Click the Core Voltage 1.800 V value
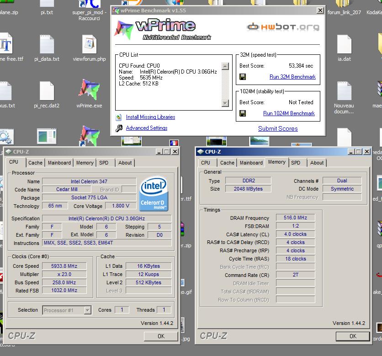Image resolution: width=382 pixels, height=356 pixels. coord(121,206)
